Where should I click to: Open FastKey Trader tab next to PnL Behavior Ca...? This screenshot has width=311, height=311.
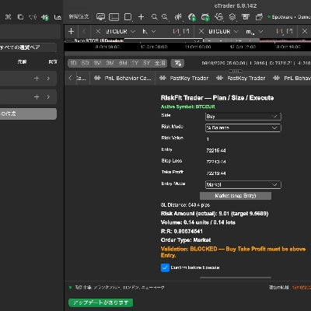tap(183, 78)
